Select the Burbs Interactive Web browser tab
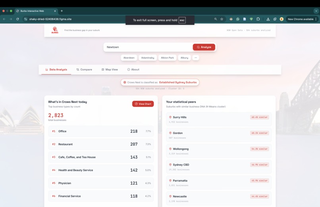The height and width of the screenshot is (207, 320). (36, 11)
